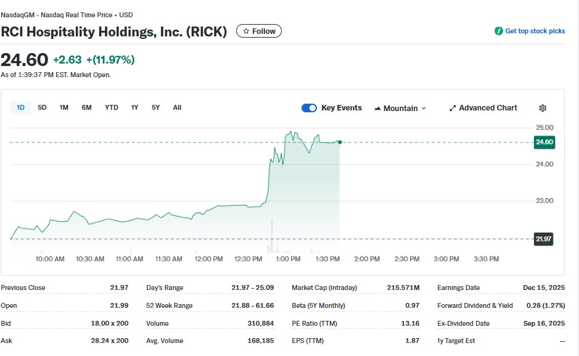This screenshot has width=579, height=356.
Task: Click the green badge beside Get top stock picks
Action: click(x=499, y=31)
